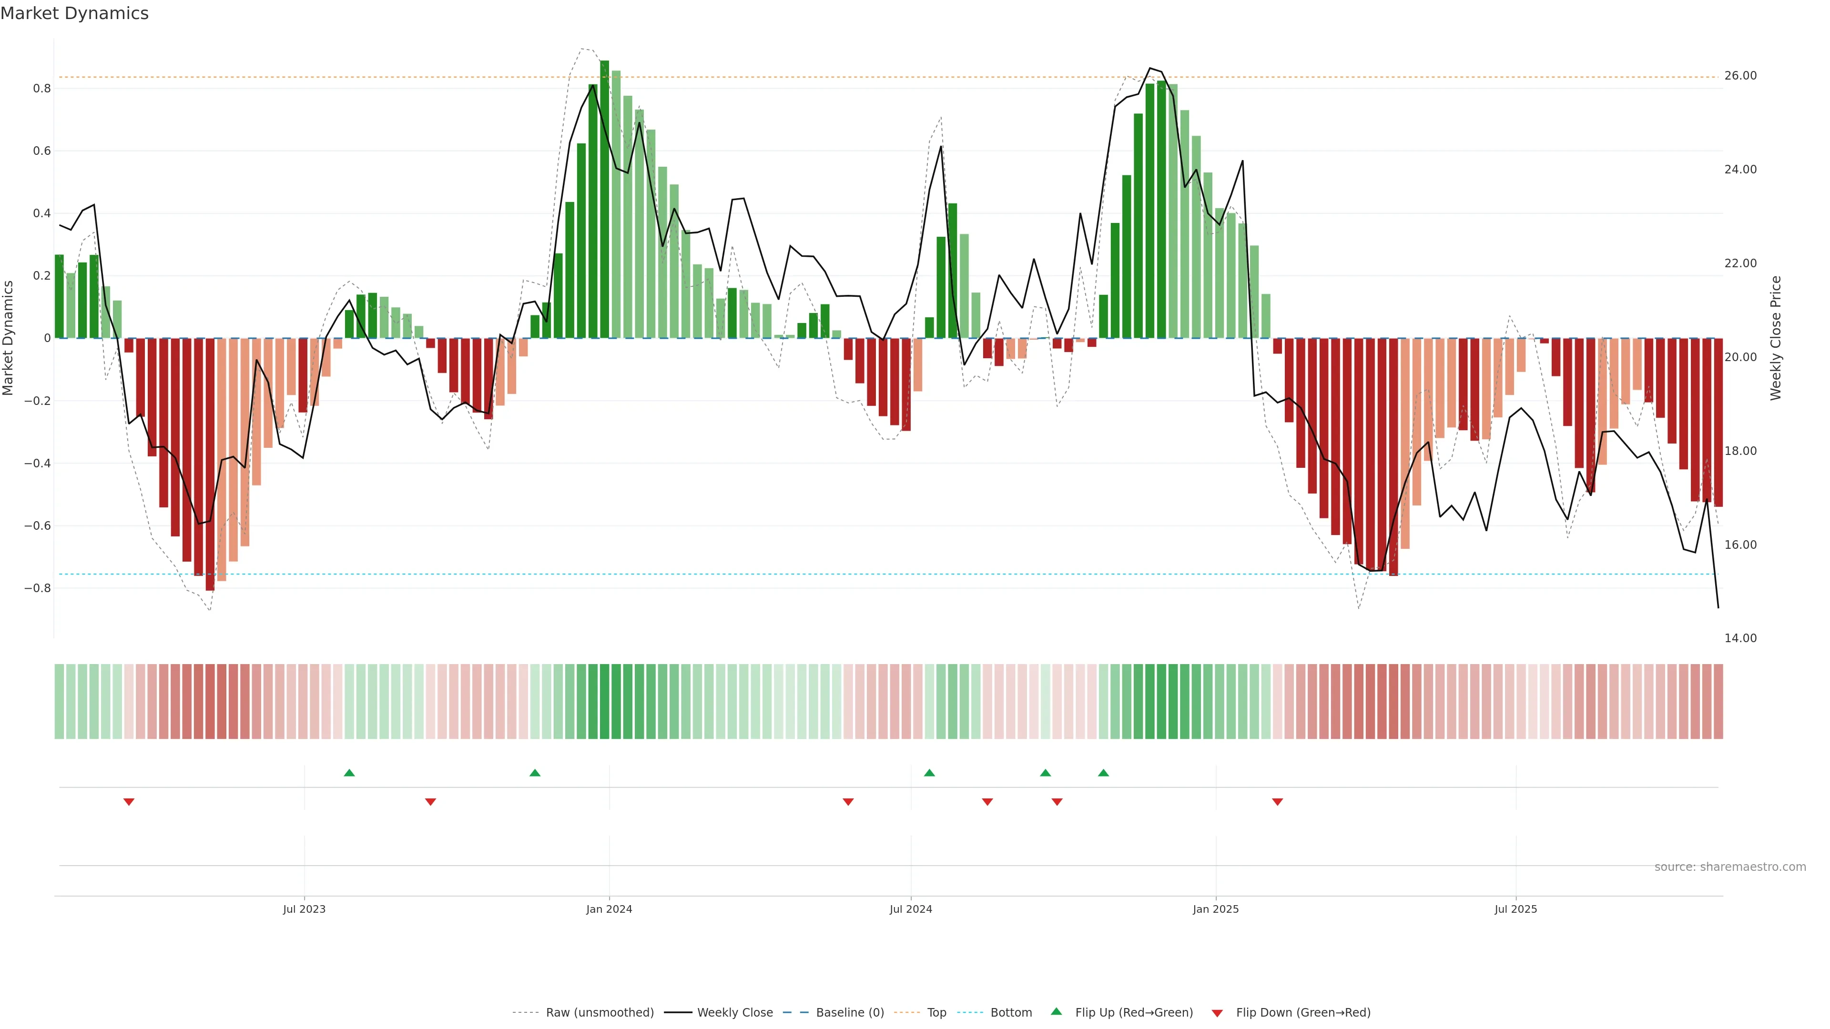Click the red flip-down marker just before Jul 2024
Screen dimensions: 1830x1029
(x=847, y=802)
